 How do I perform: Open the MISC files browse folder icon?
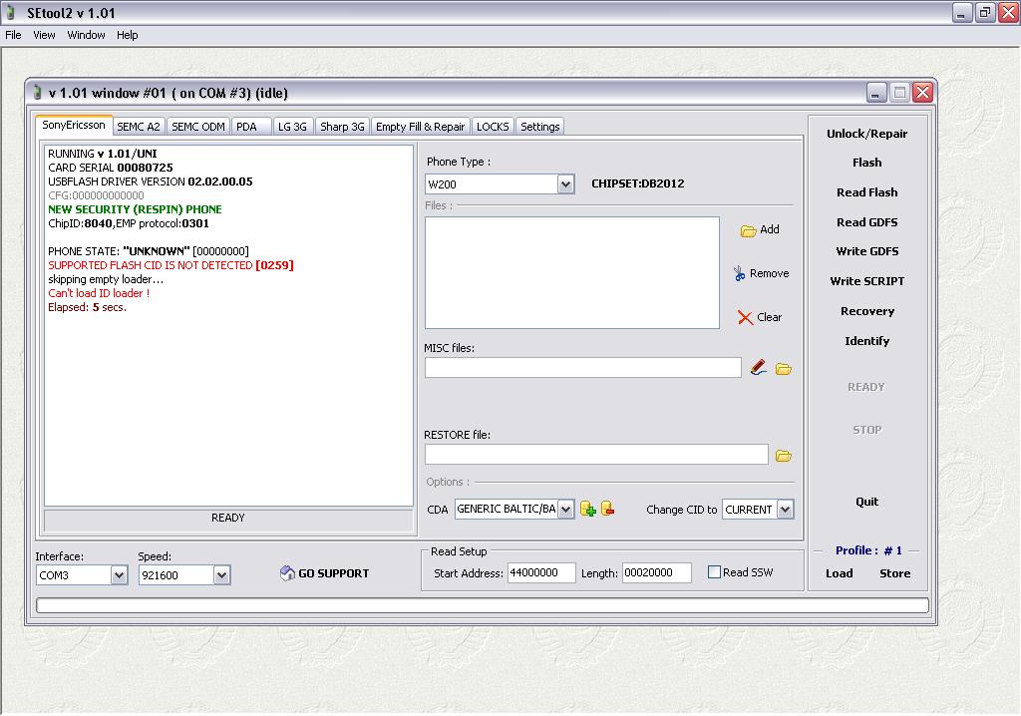[784, 369]
